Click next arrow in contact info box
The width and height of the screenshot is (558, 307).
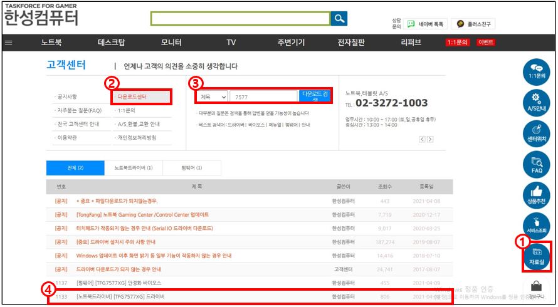click(430, 139)
